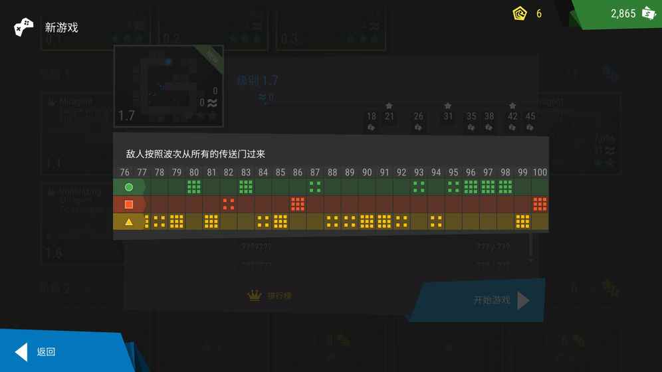Click green enemy dots at wave 80
The image size is (662, 372).
tap(194, 187)
